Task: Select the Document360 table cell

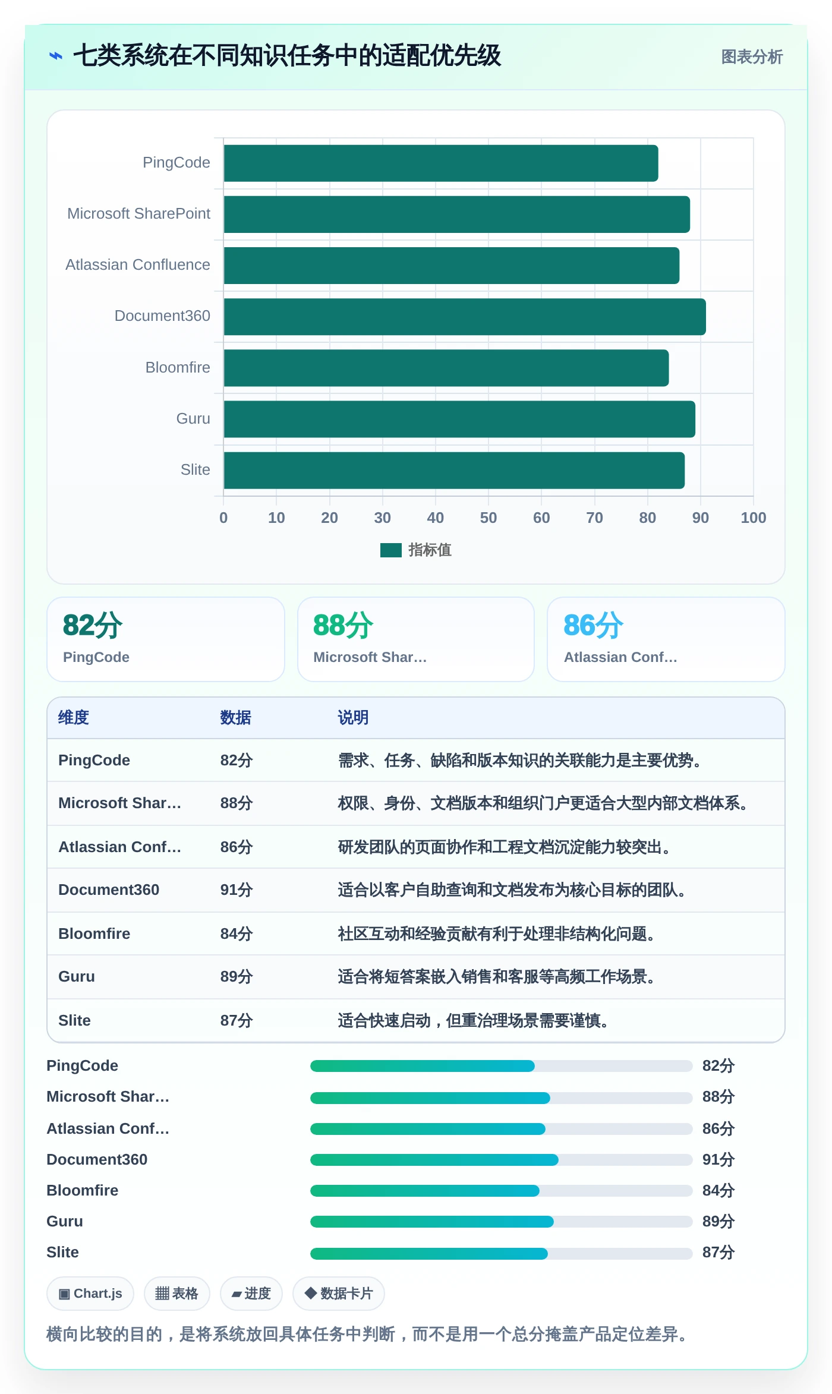Action: tap(109, 890)
